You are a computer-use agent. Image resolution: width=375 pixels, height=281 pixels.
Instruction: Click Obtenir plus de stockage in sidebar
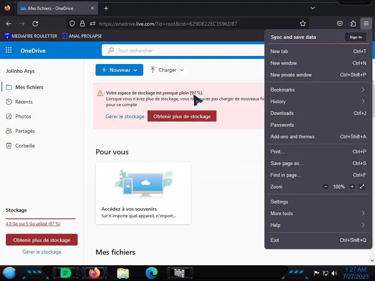42,240
